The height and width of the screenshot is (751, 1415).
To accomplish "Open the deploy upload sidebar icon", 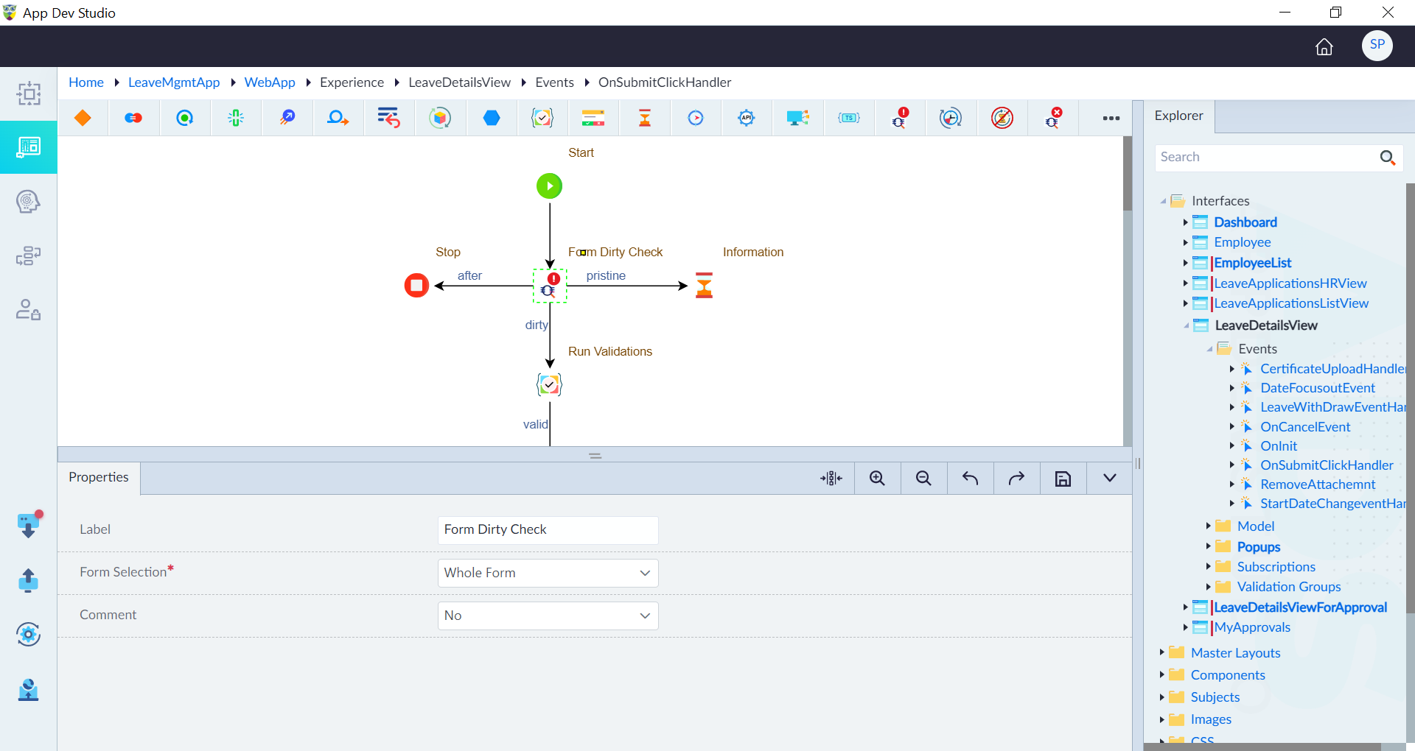I will click(x=28, y=580).
